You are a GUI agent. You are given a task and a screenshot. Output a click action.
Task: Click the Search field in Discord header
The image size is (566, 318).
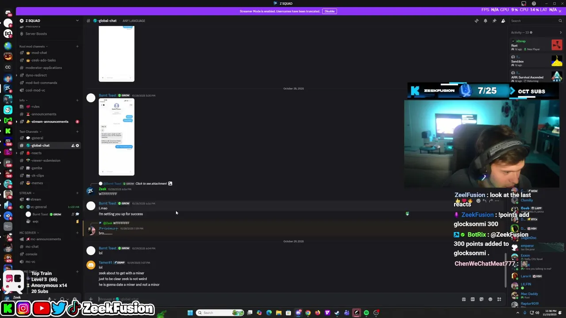(536, 21)
